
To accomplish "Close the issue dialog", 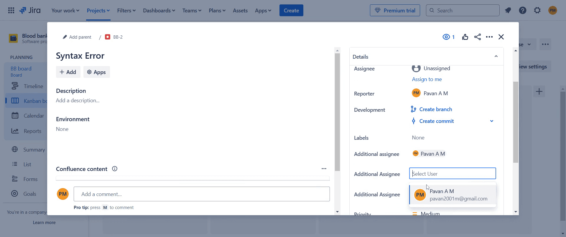I will point(501,37).
